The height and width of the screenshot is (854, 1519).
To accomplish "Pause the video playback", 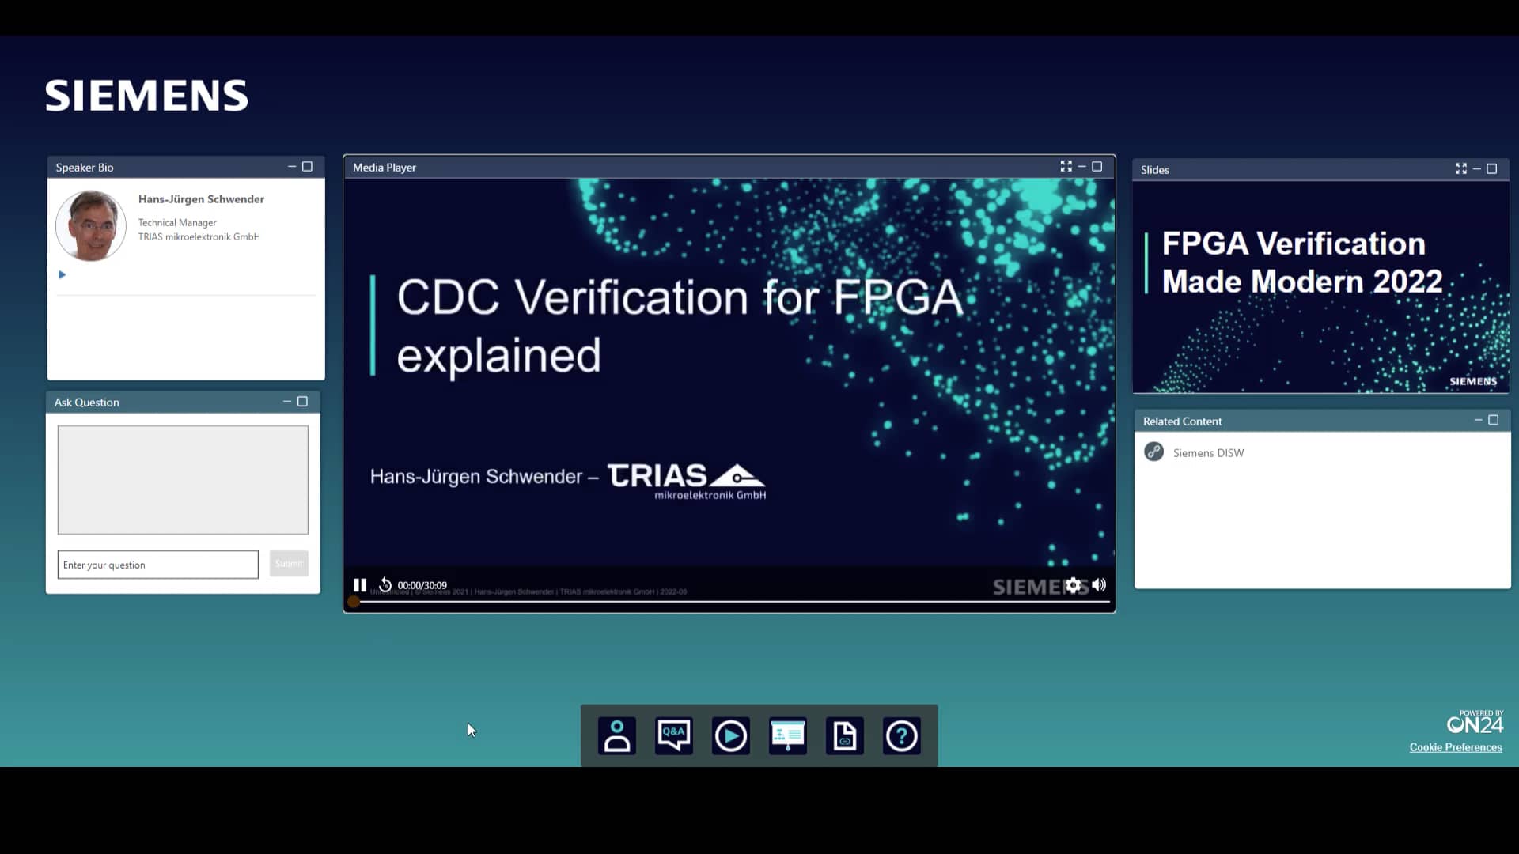I will click(x=360, y=584).
